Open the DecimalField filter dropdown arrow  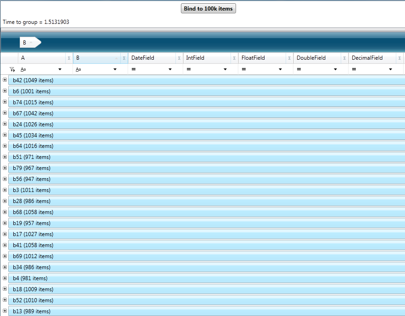pyautogui.click(x=391, y=69)
